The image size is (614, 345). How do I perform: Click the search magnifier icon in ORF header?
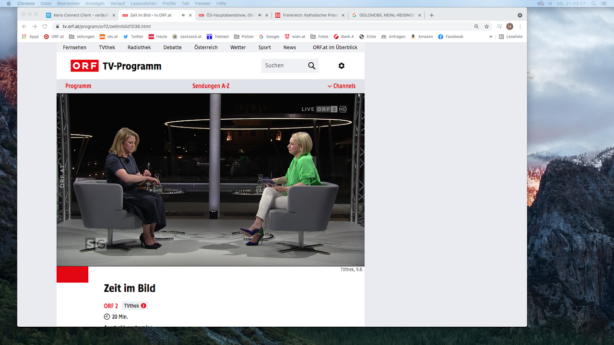[312, 66]
